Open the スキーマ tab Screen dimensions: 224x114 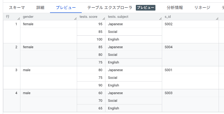[x=16, y=7]
